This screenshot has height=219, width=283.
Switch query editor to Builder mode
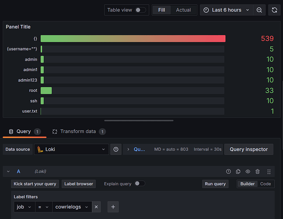coord(247,184)
